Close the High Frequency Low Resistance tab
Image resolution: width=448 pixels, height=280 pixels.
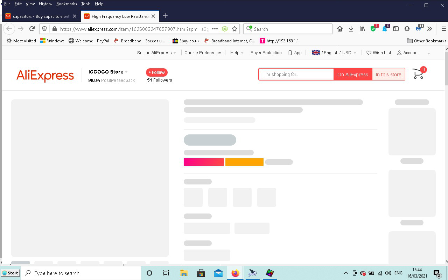tap(153, 16)
